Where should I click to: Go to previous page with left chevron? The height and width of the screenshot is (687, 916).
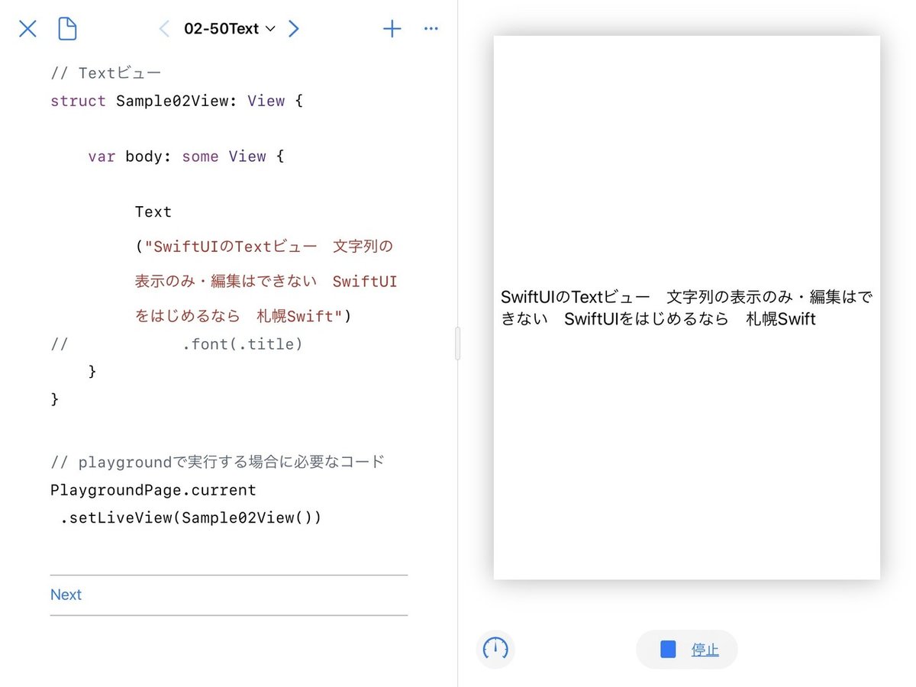click(163, 29)
